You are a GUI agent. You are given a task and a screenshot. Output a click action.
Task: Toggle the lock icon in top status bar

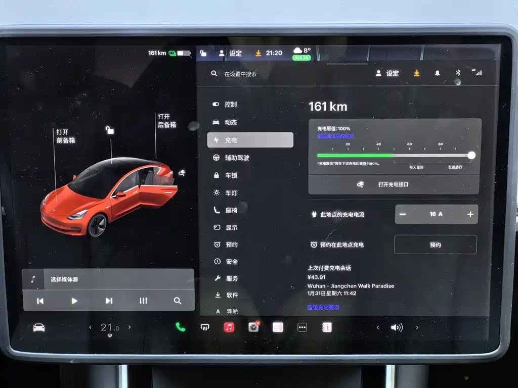(203, 53)
